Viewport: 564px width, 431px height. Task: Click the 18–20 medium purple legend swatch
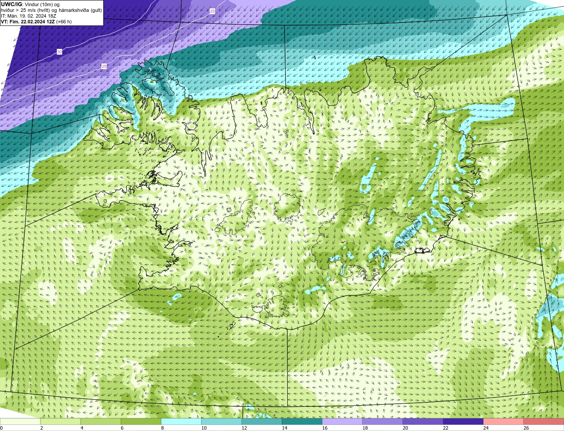383,421
